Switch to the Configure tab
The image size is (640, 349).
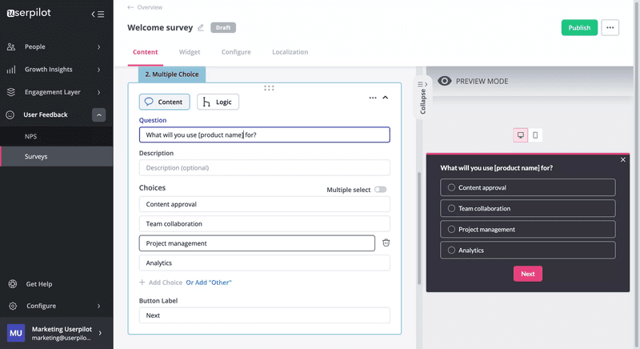[236, 52]
